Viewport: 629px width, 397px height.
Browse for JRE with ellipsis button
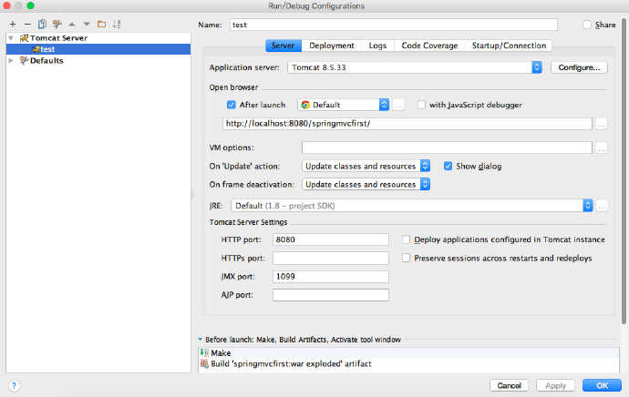coord(602,206)
